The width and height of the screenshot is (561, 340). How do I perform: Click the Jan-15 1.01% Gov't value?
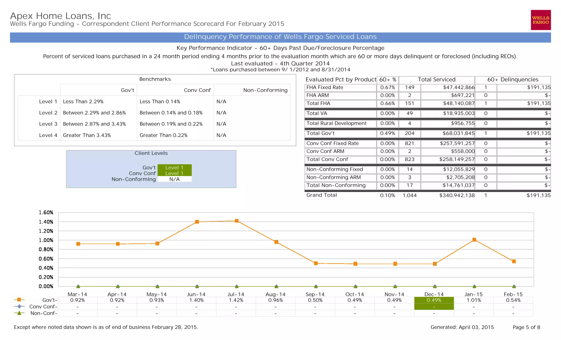[x=474, y=300]
